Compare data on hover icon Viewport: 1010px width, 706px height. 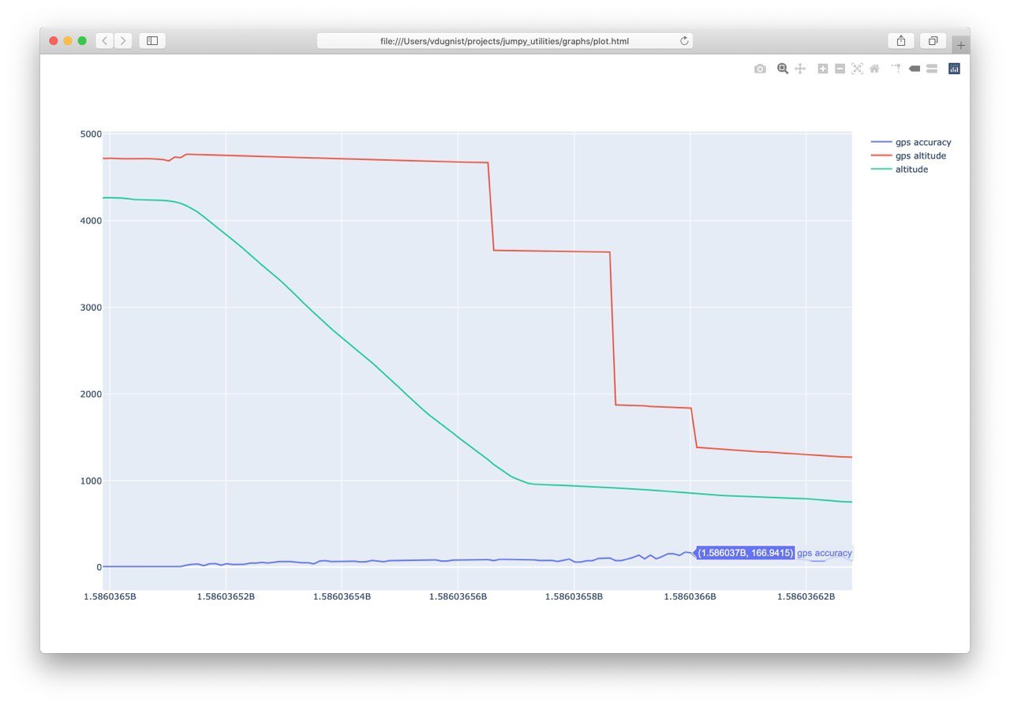click(x=932, y=69)
